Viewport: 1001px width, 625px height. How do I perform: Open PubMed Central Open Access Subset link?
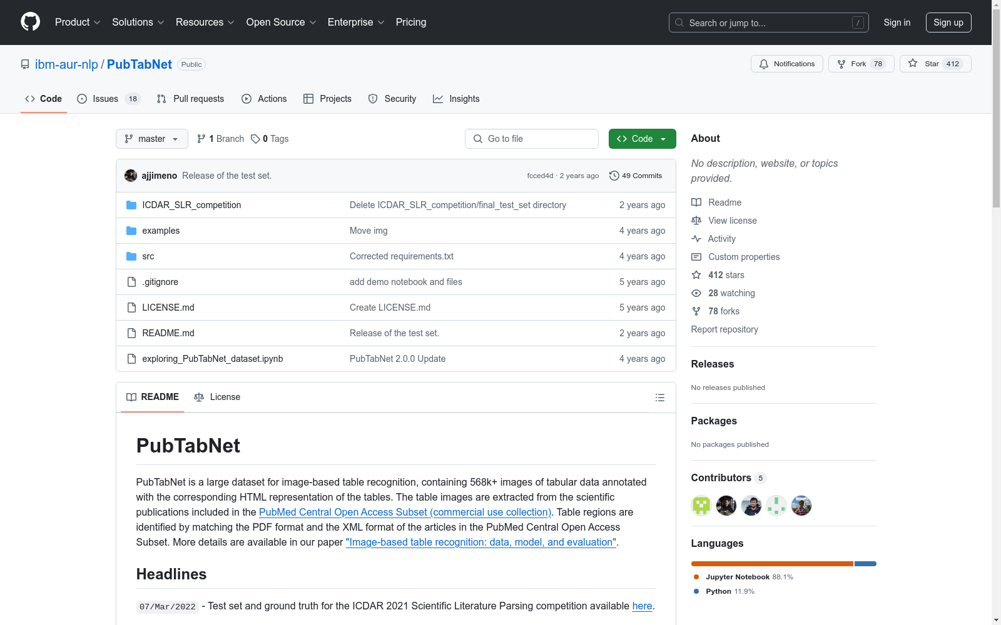[x=405, y=512]
